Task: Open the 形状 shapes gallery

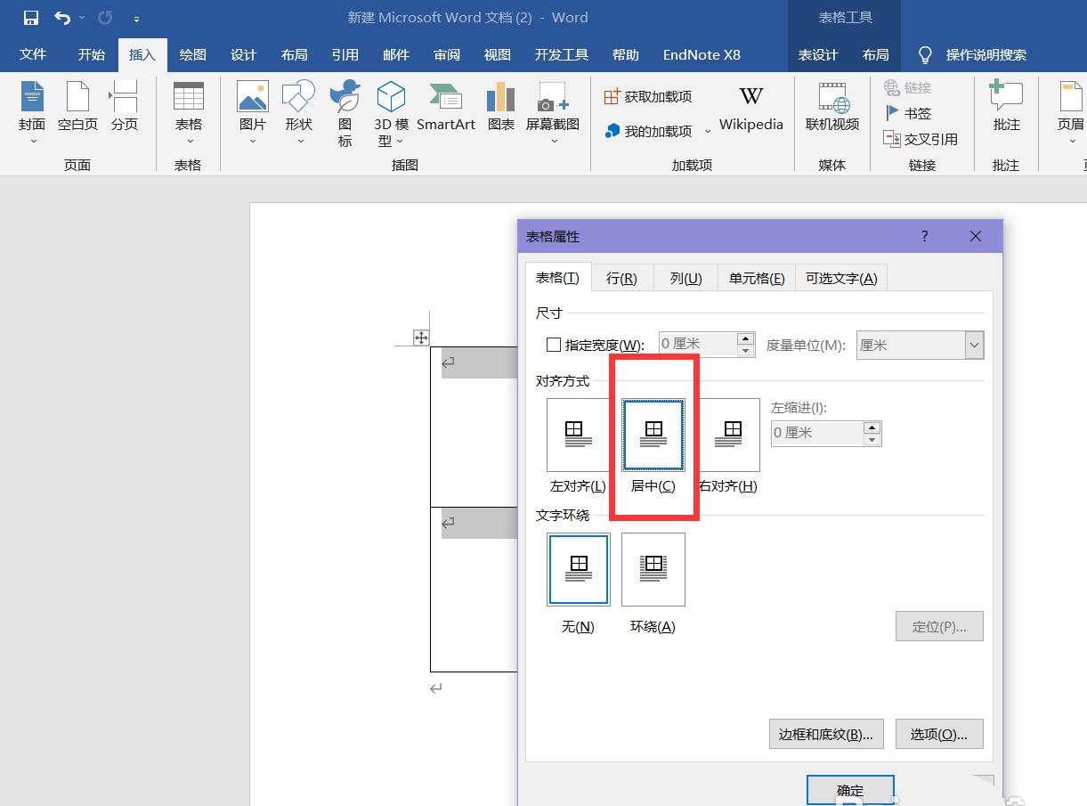Action: pyautogui.click(x=299, y=111)
